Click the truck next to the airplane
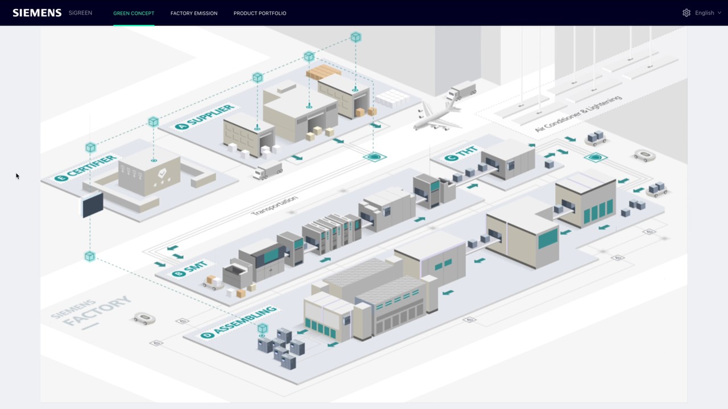The height and width of the screenshot is (409, 728). pos(461,90)
